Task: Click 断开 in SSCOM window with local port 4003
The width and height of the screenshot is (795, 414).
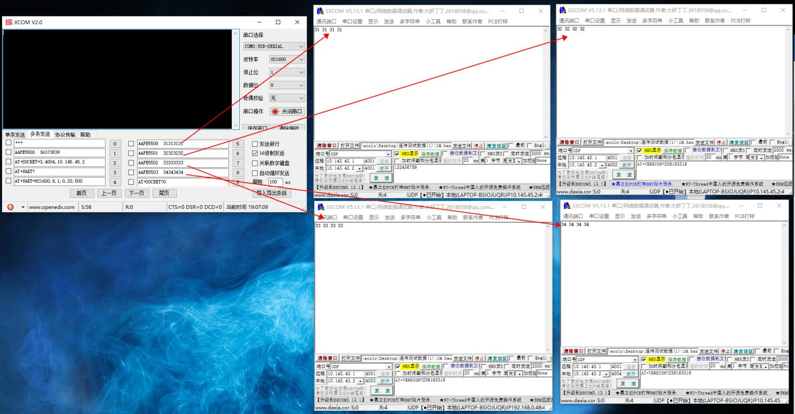Action: tap(385, 381)
